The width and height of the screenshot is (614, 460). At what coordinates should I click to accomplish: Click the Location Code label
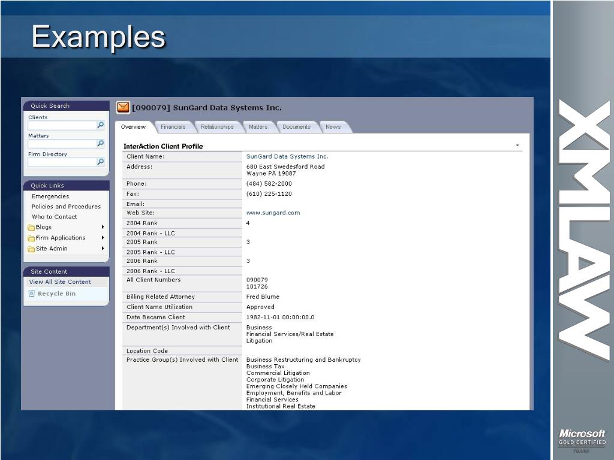147,351
